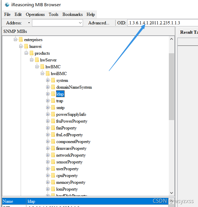Screen dimensions: 198x207
Task: Click the MIB tree scroll up arrow
Action: pos(171,39)
